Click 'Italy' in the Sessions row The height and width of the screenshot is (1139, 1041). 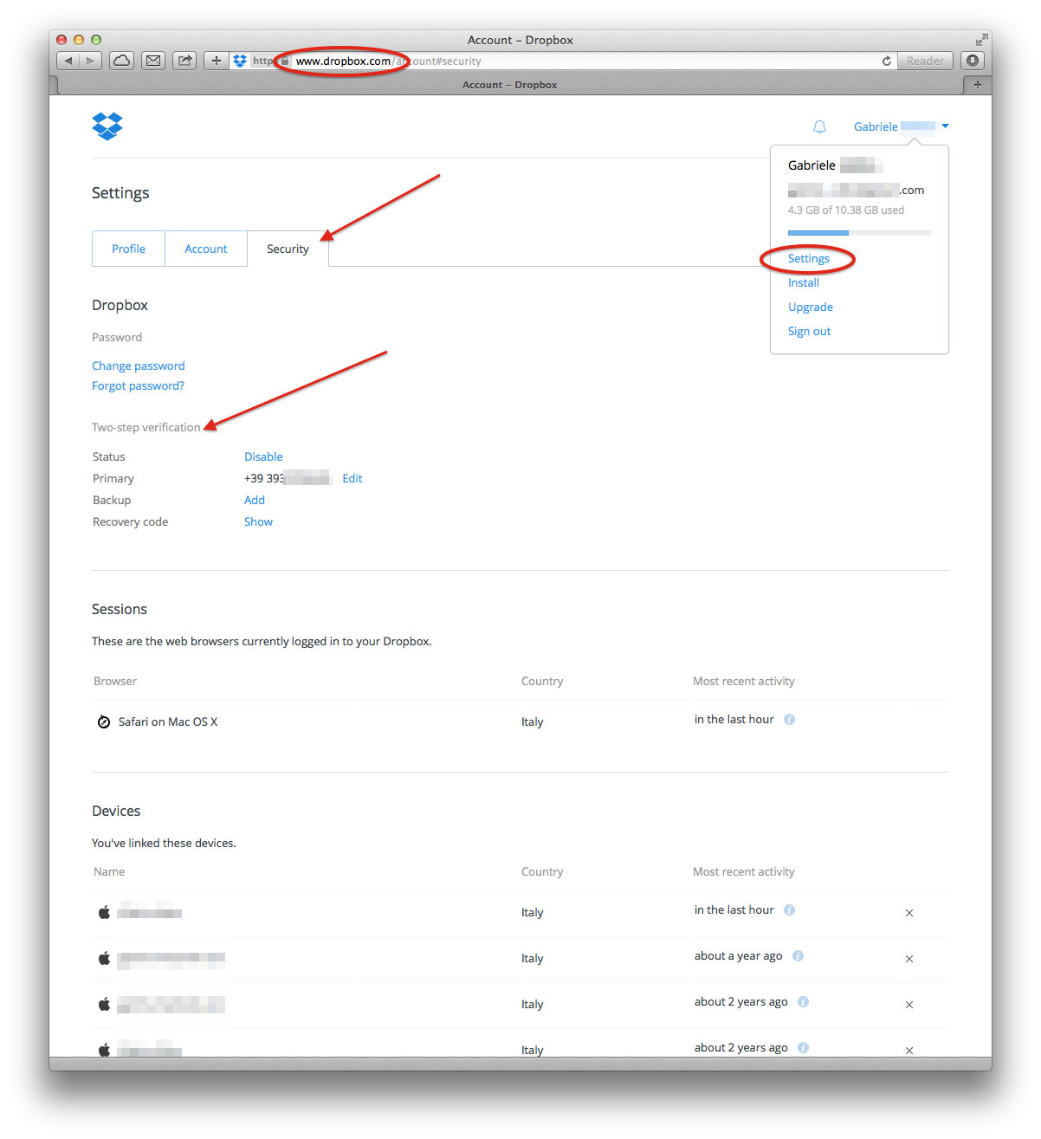coord(533,722)
